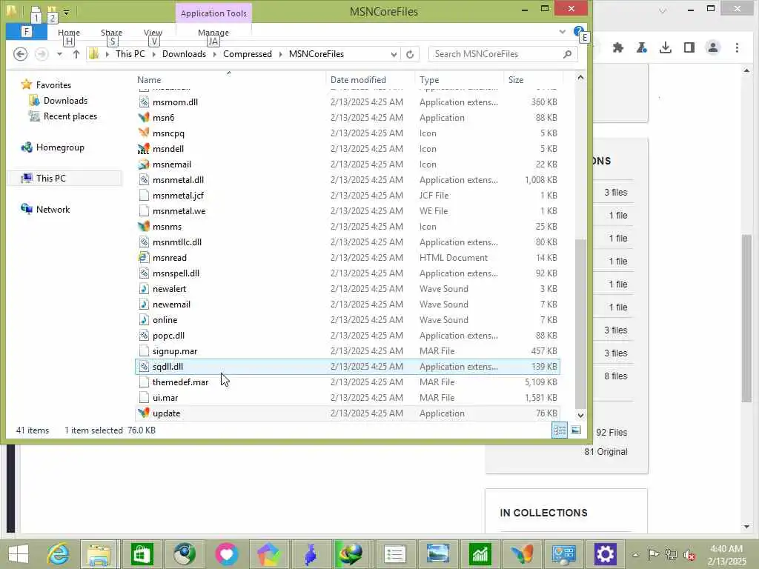Screen dimensions: 759x569
Task: Select the msmom.dll file icon
Action: (x=144, y=102)
